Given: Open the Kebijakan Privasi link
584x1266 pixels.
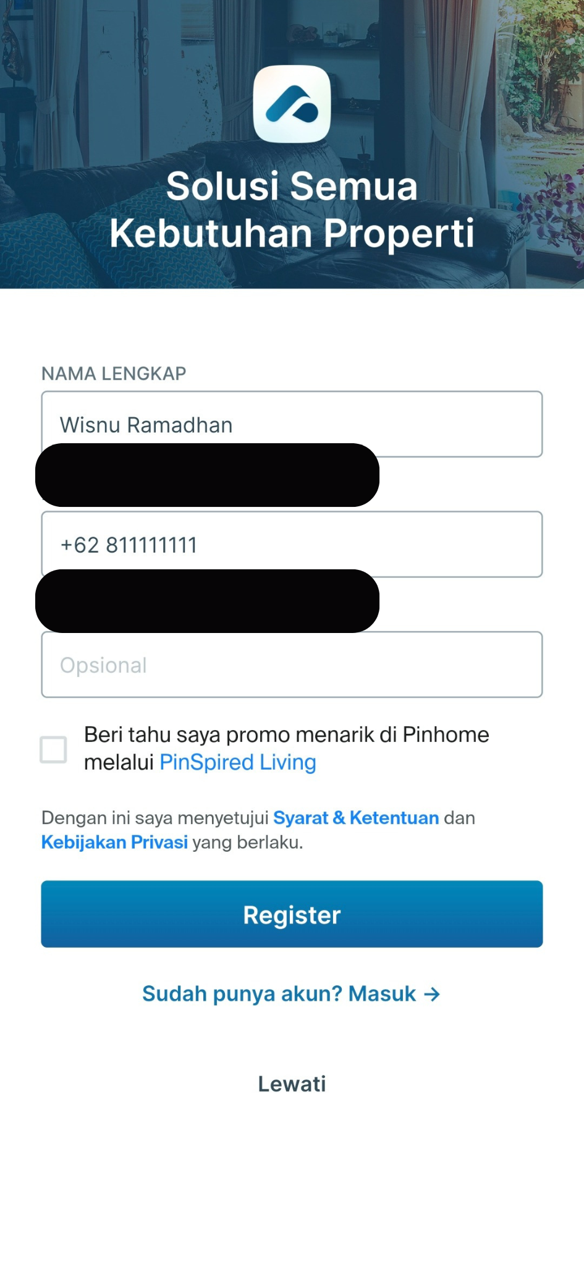Looking at the screenshot, I should coord(114,842).
